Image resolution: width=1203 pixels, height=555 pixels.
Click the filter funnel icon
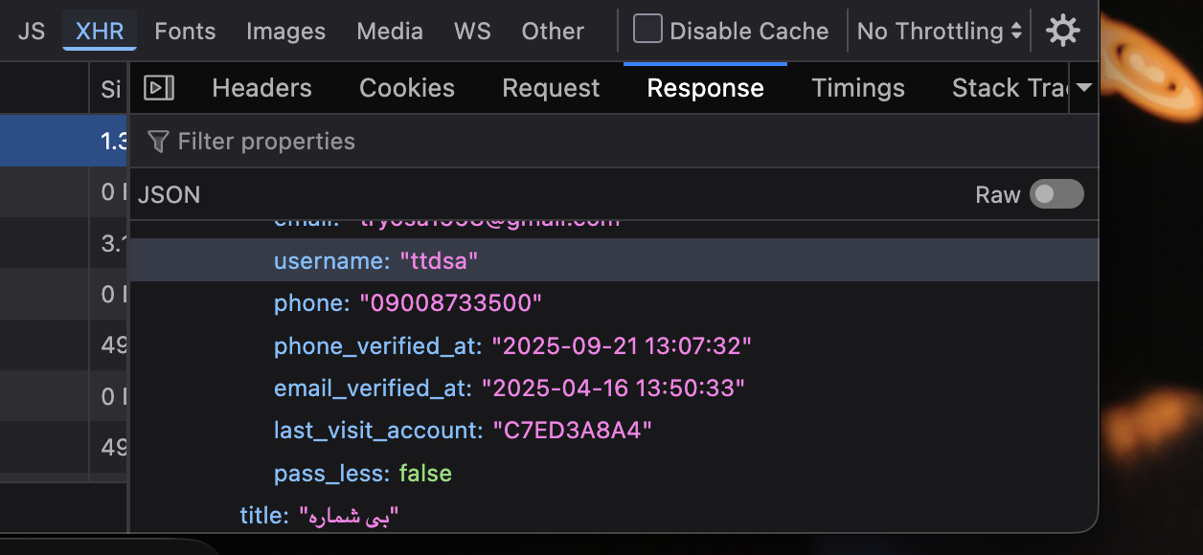(x=159, y=142)
